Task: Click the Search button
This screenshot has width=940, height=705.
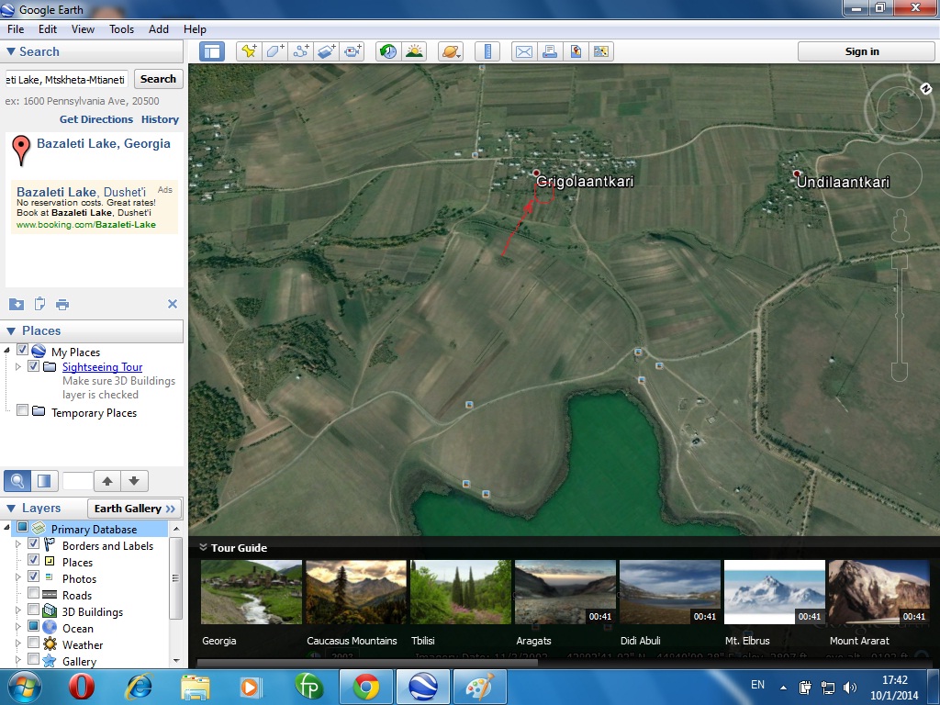Action: pyautogui.click(x=158, y=79)
